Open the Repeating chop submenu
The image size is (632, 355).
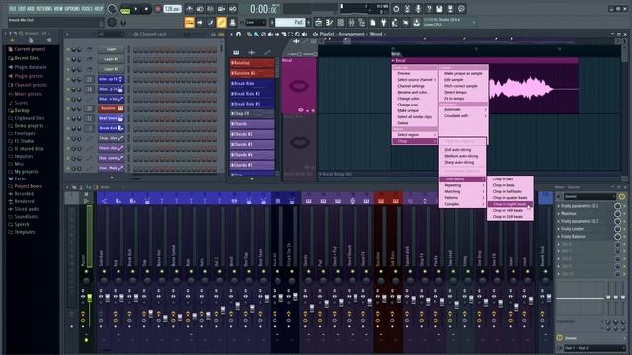[462, 185]
